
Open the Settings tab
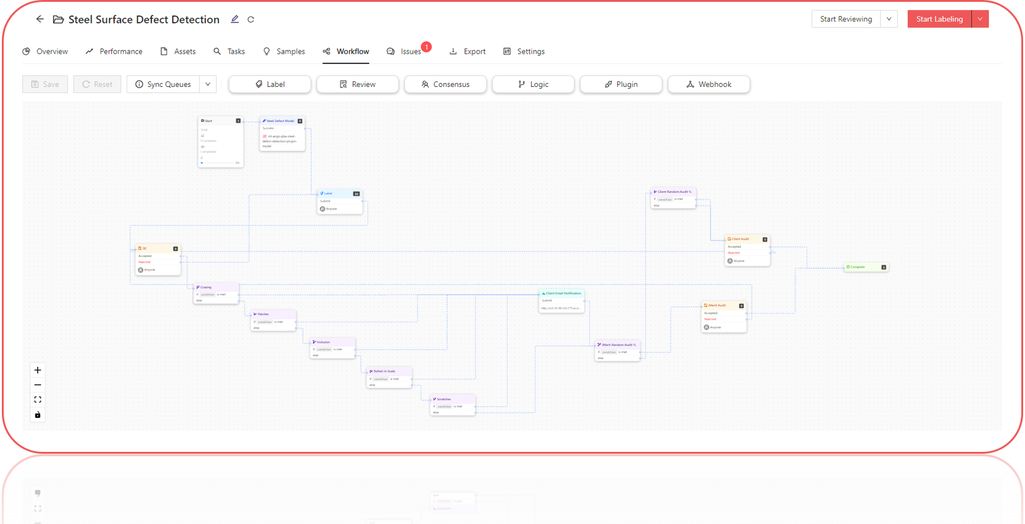[524, 51]
